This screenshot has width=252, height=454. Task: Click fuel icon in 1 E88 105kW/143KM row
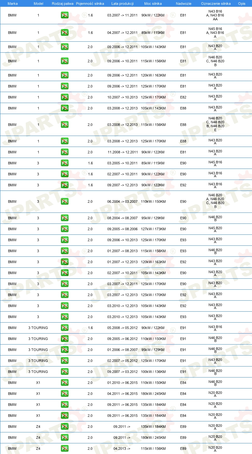[x=64, y=108]
